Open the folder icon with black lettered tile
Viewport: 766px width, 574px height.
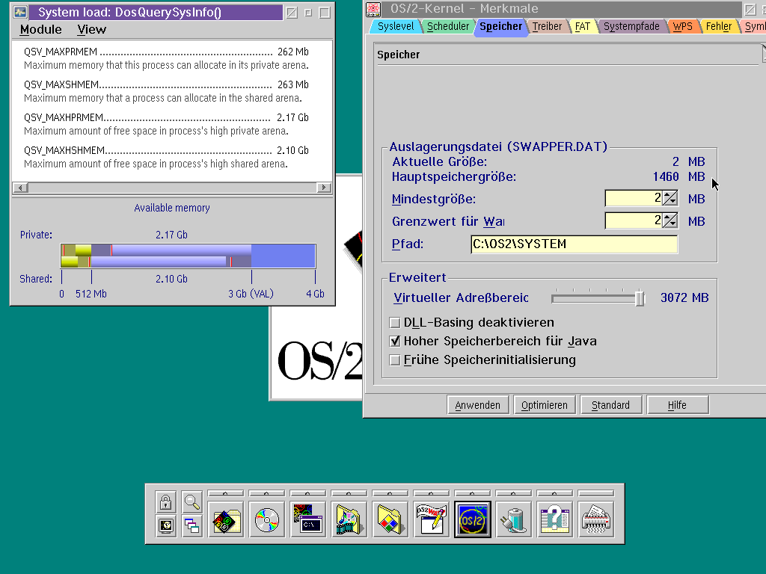(x=226, y=520)
